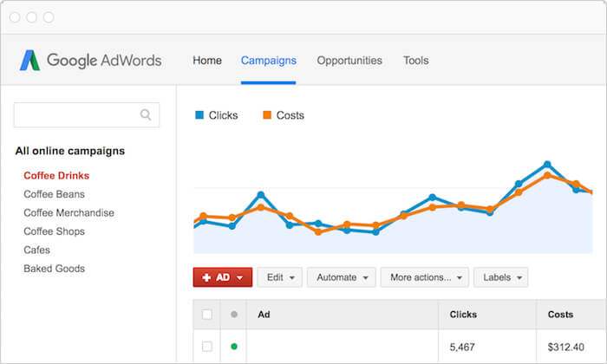The width and height of the screenshot is (607, 364).
Task: Expand the More actions dropdown
Action: tap(425, 277)
